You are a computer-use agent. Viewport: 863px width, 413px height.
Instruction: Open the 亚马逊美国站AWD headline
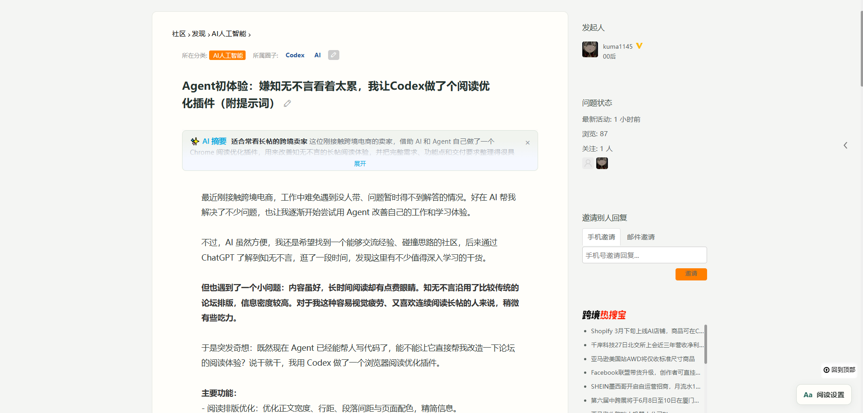[643, 359]
